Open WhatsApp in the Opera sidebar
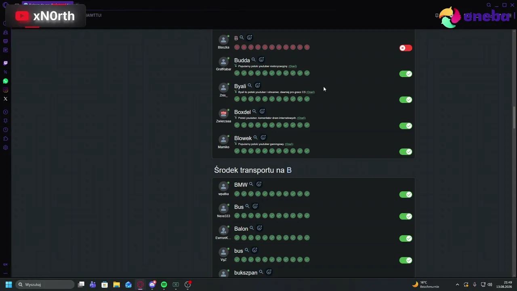The height and width of the screenshot is (291, 517). 5,81
